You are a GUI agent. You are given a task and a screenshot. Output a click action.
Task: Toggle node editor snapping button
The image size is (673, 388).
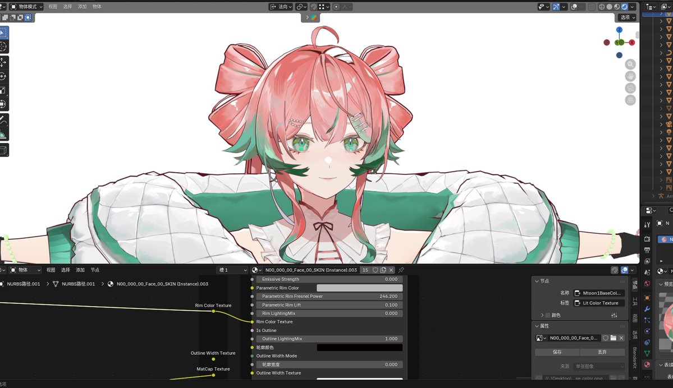(x=615, y=270)
